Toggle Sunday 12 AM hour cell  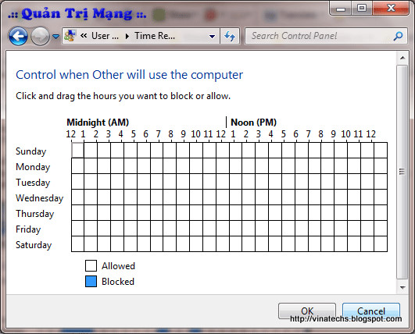point(77,150)
